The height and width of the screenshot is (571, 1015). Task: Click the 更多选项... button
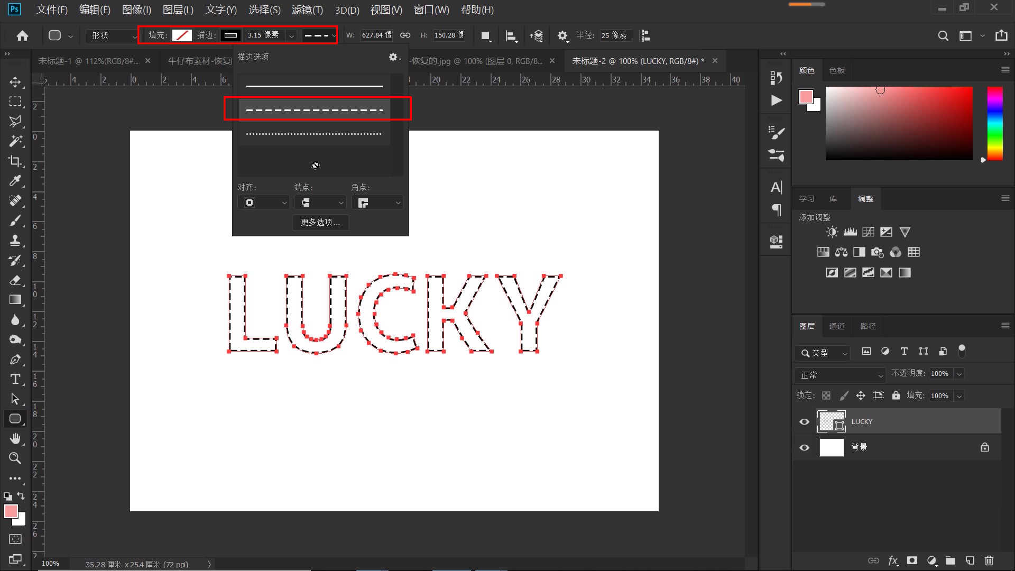[x=320, y=222]
